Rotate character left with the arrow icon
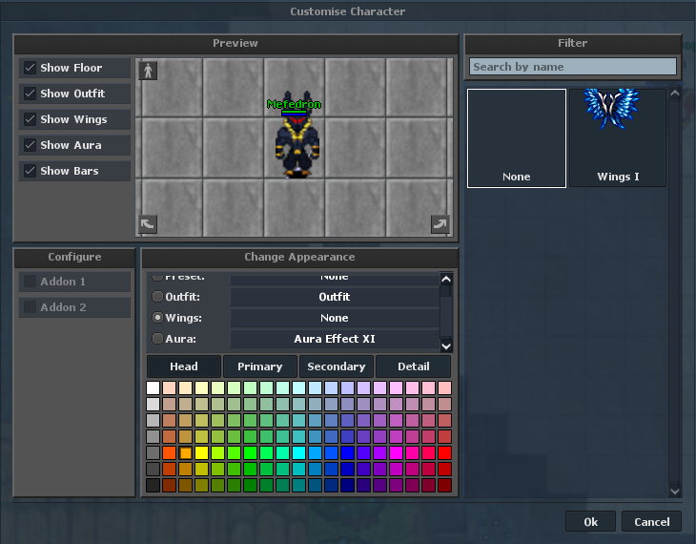Viewport: 696px width, 544px height. coord(148,224)
